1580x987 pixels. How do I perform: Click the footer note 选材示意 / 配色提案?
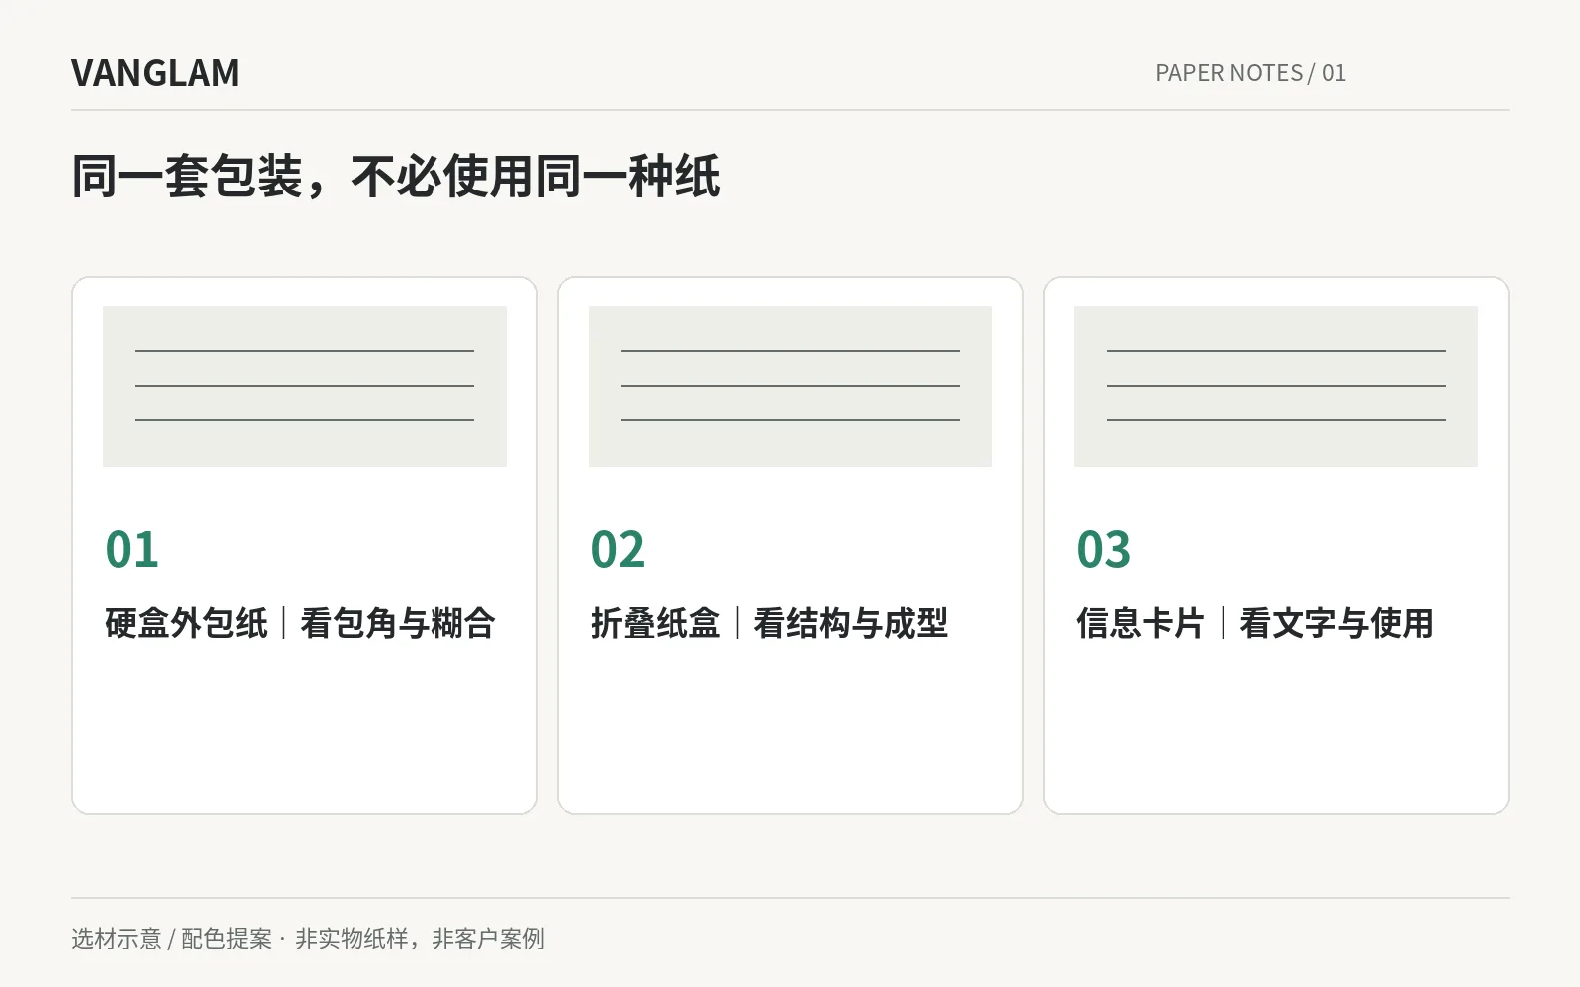click(171, 939)
